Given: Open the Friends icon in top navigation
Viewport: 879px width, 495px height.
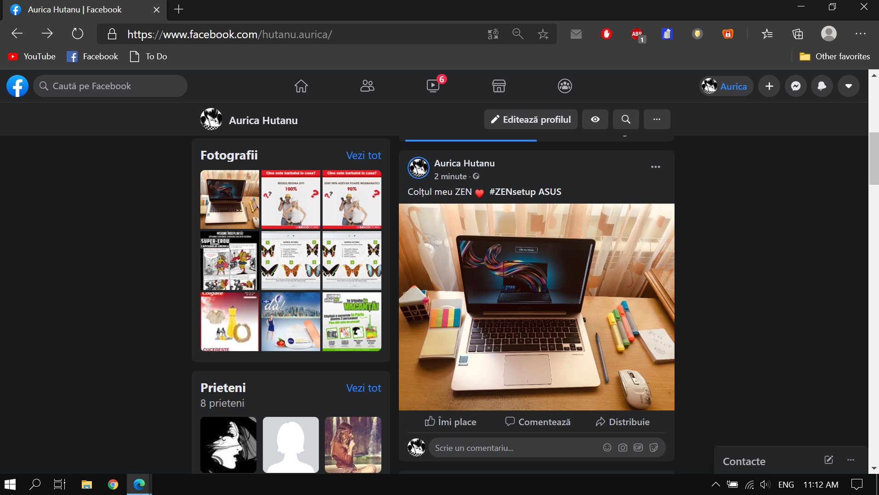Looking at the screenshot, I should coord(367,86).
